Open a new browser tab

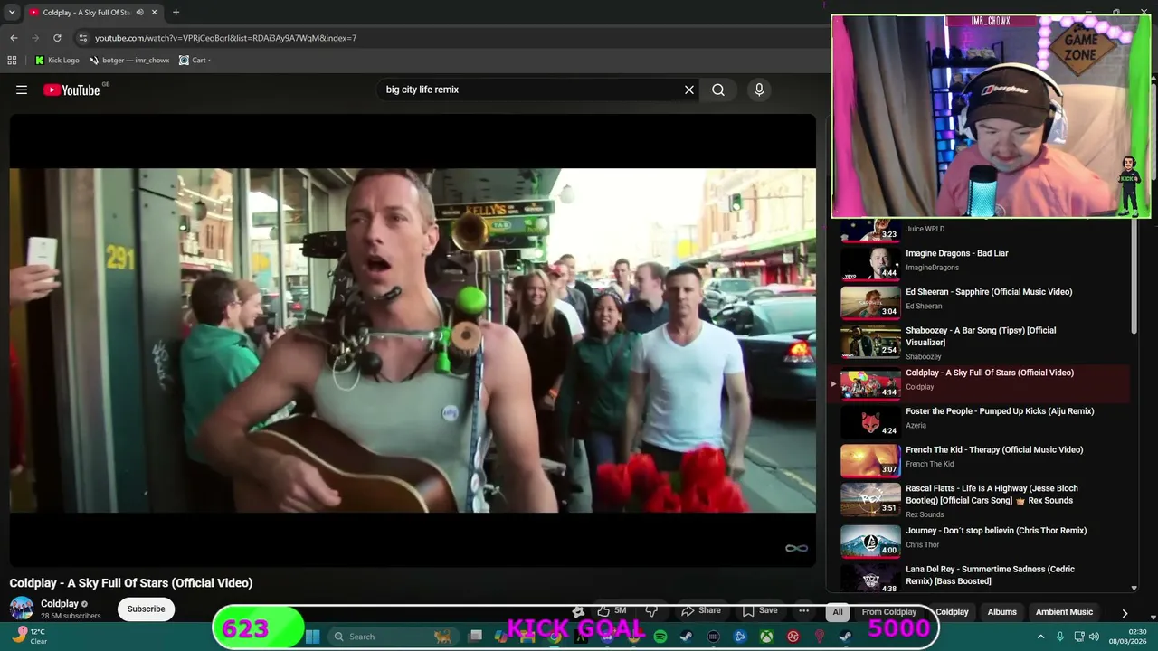(176, 13)
